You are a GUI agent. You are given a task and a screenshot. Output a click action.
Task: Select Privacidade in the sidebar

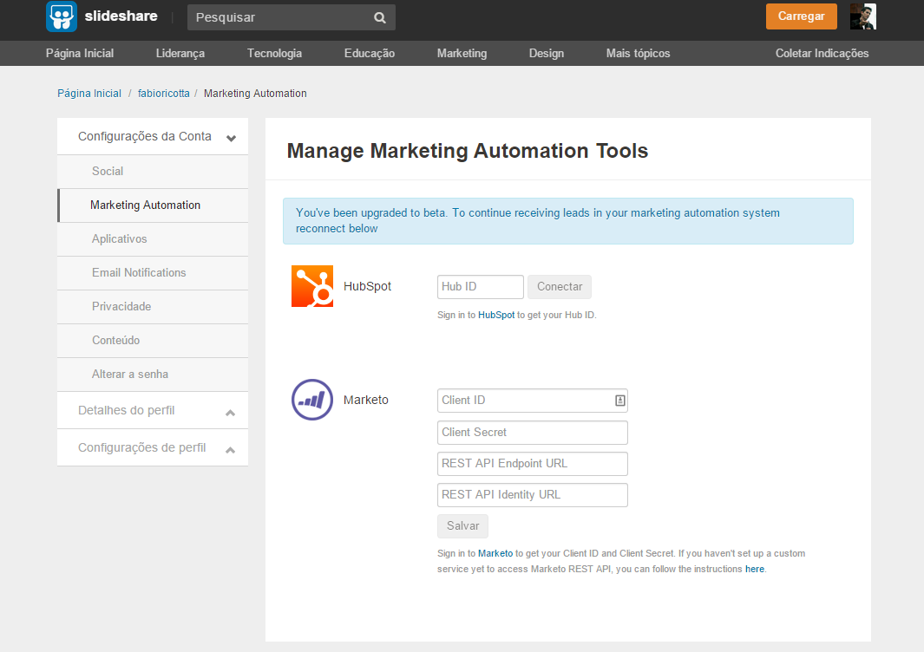point(121,307)
